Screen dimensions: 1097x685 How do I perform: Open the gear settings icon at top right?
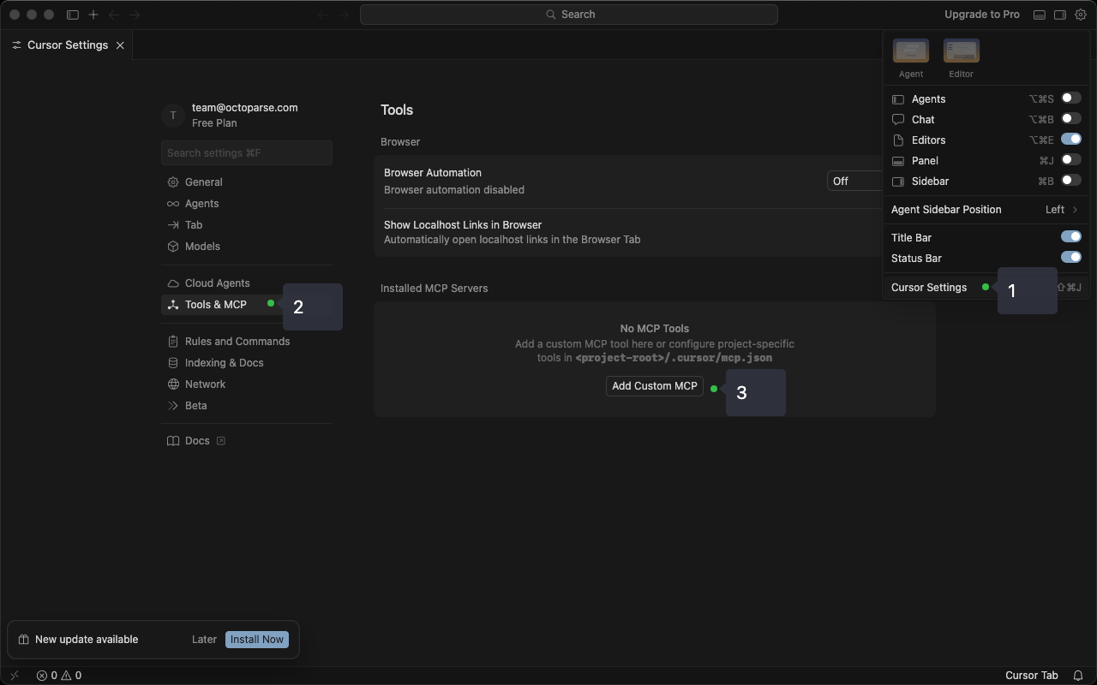[x=1081, y=15]
